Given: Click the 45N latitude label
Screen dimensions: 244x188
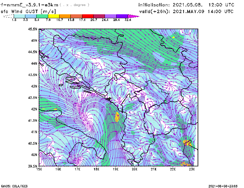Looking at the screenshot, I should pyautogui.click(x=34, y=40).
